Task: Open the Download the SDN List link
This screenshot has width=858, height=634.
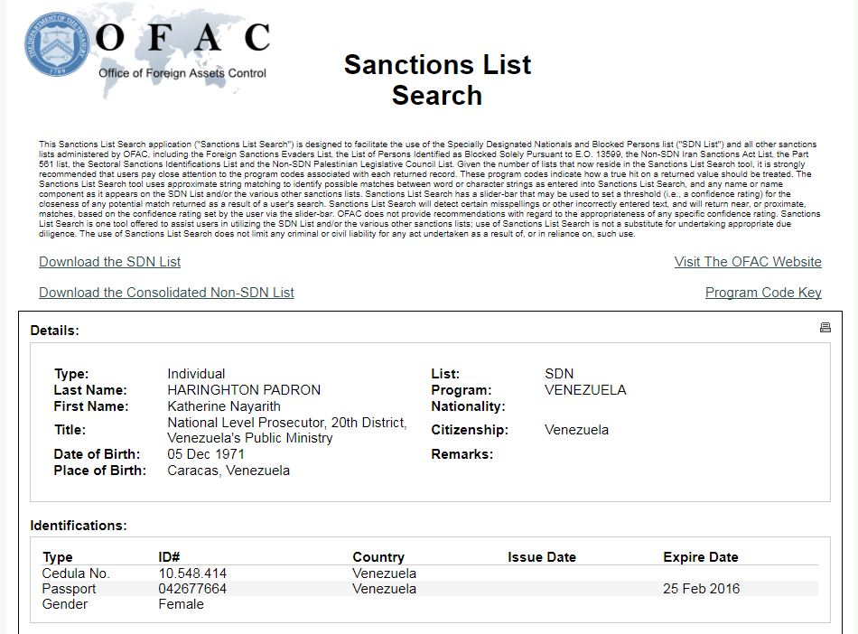Action: [x=109, y=262]
